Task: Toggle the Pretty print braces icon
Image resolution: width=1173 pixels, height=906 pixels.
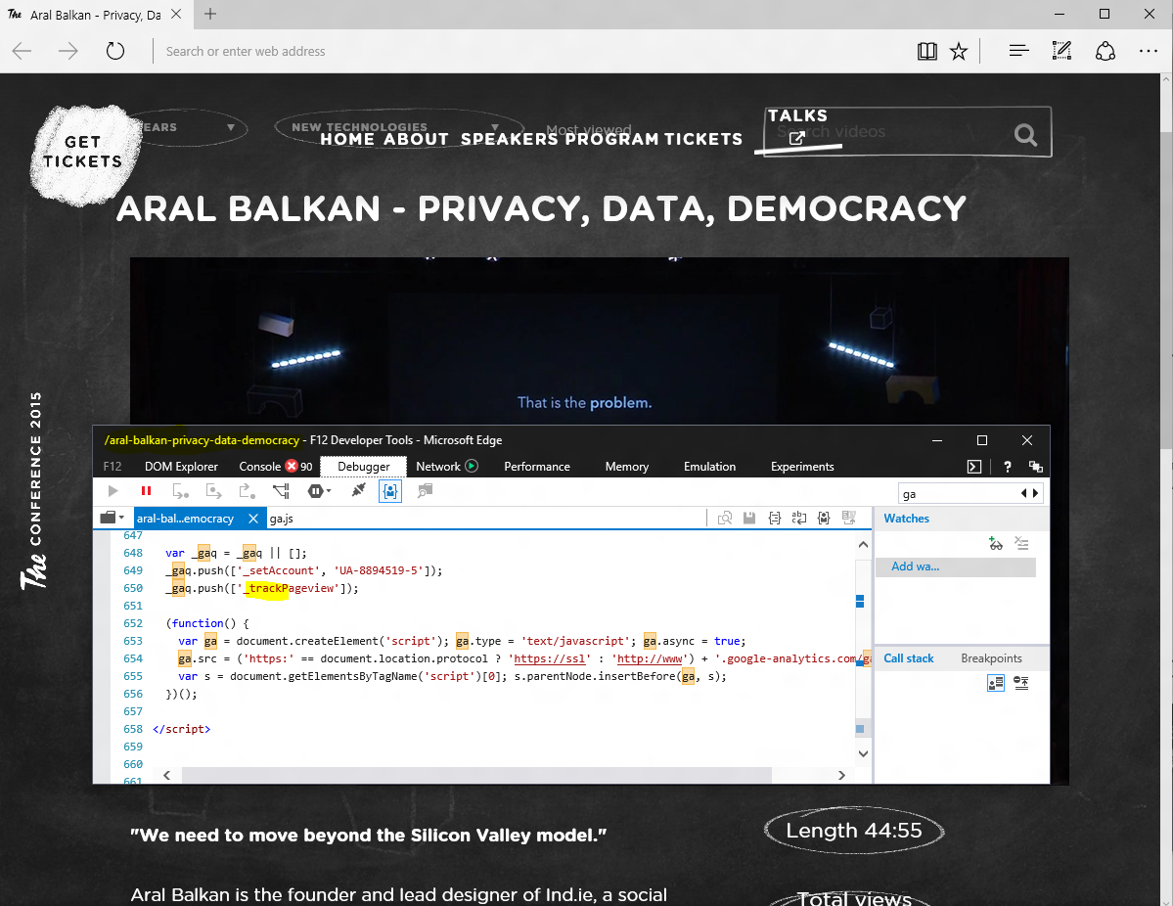Action: pos(774,518)
